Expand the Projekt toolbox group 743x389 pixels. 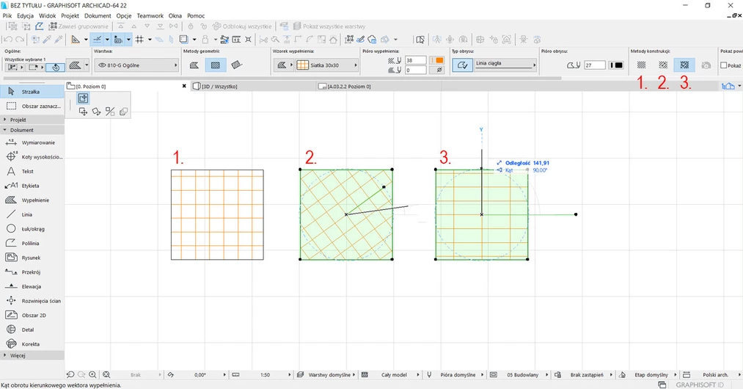pos(32,120)
